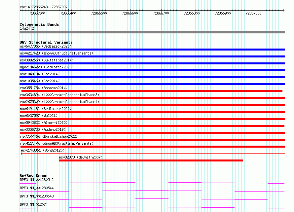Open esv3634894 (1000GenomesConsortiumPhase3) label
This screenshot has height=212, width=294.
pyautogui.click(x=59, y=95)
